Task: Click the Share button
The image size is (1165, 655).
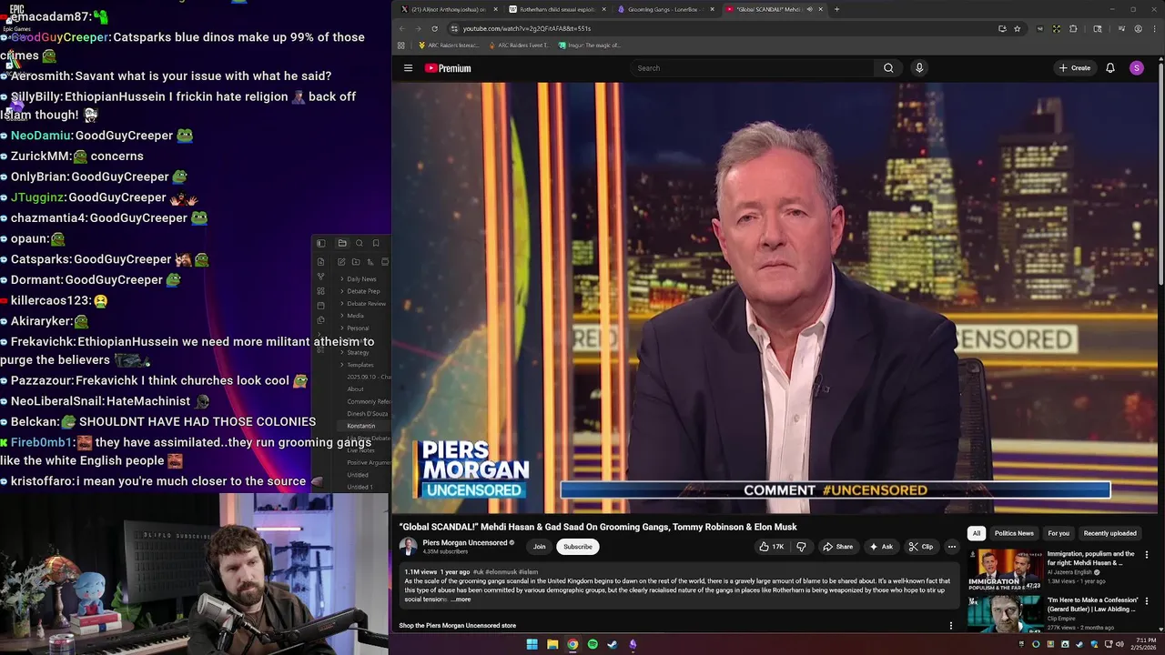Action: pyautogui.click(x=837, y=547)
